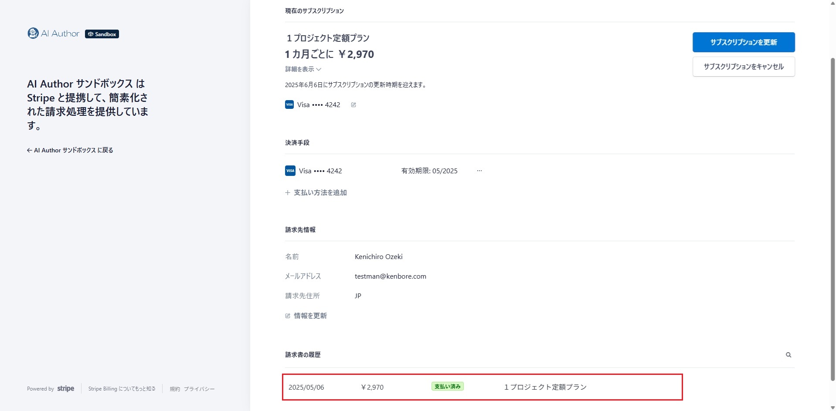836x411 pixels.
Task: Expand 詳細を表示 subscription details
Action: tap(303, 69)
